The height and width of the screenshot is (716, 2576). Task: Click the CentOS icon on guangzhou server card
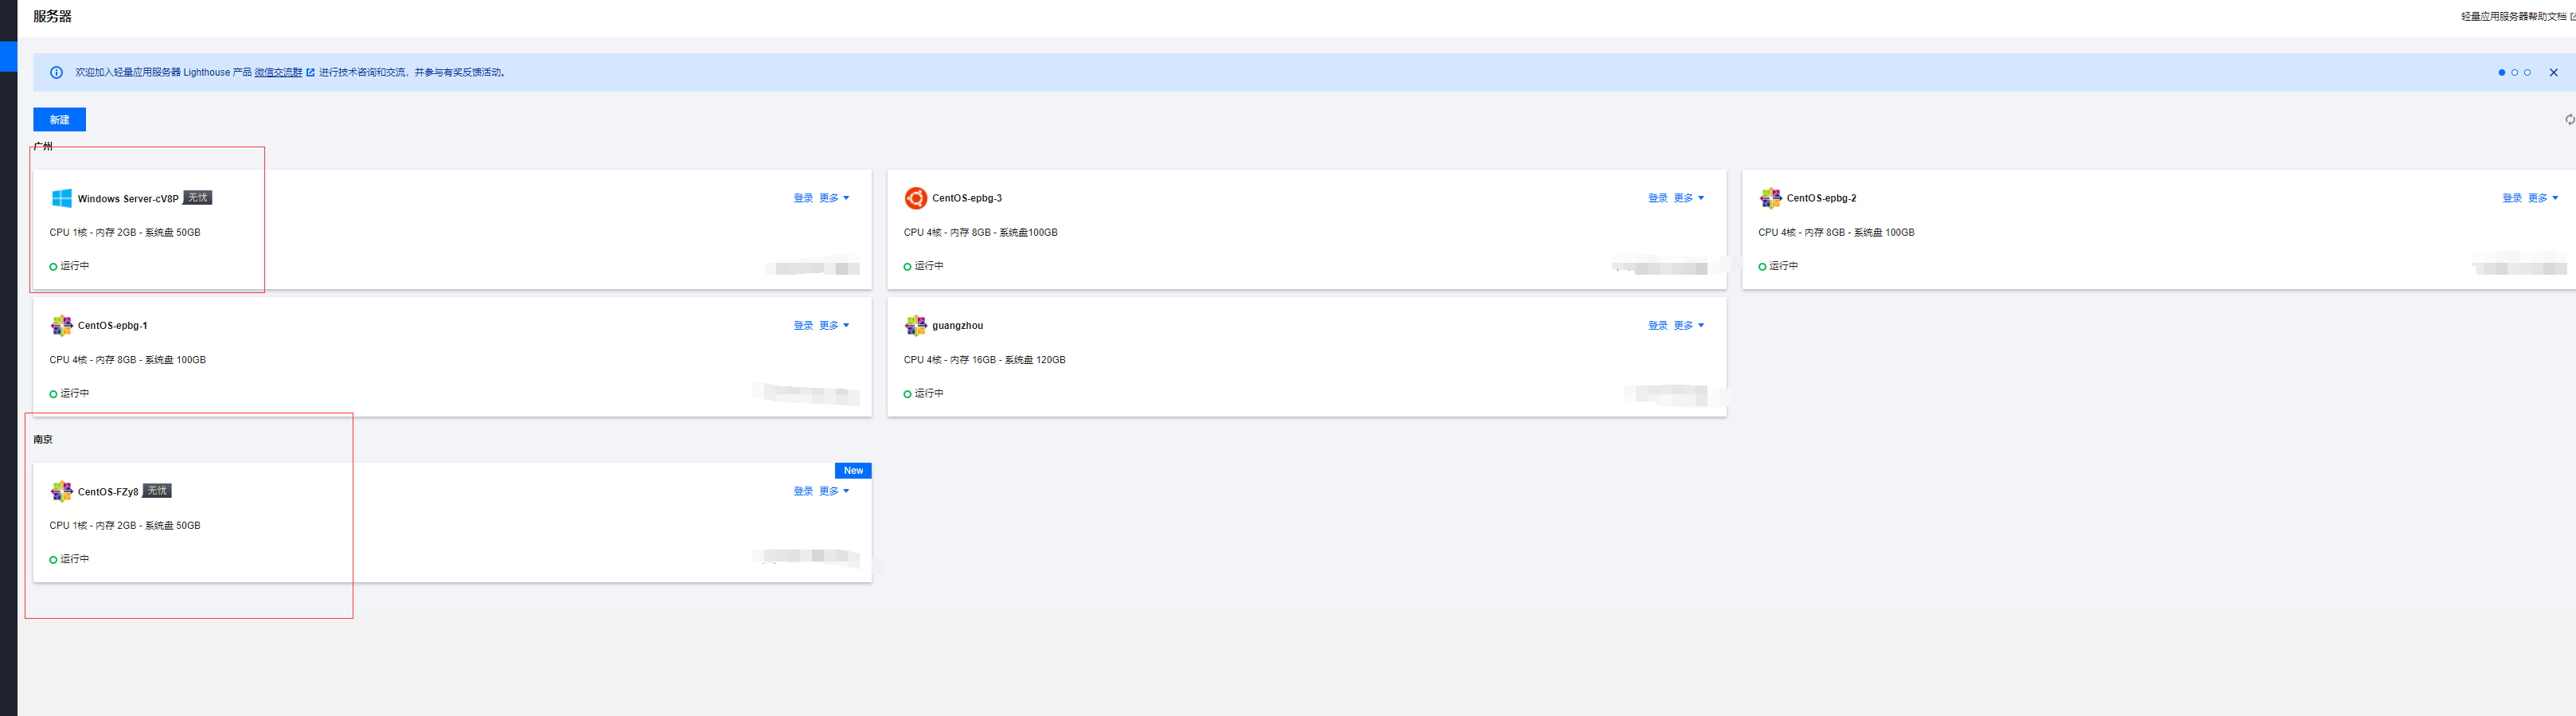pos(915,325)
